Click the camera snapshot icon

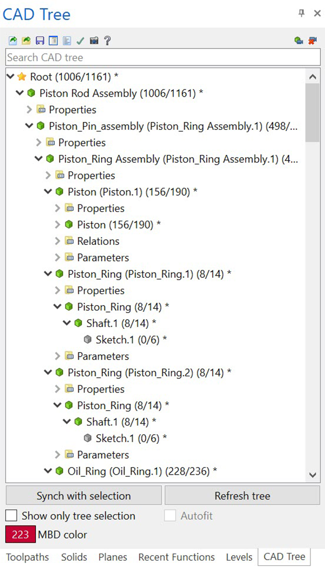(94, 41)
